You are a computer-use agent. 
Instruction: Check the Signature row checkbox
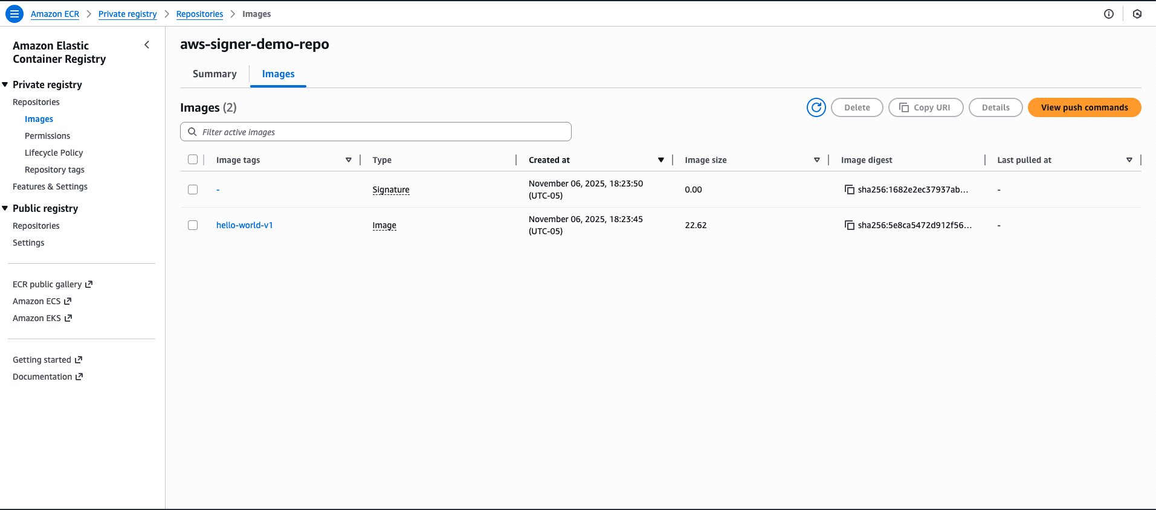(193, 190)
